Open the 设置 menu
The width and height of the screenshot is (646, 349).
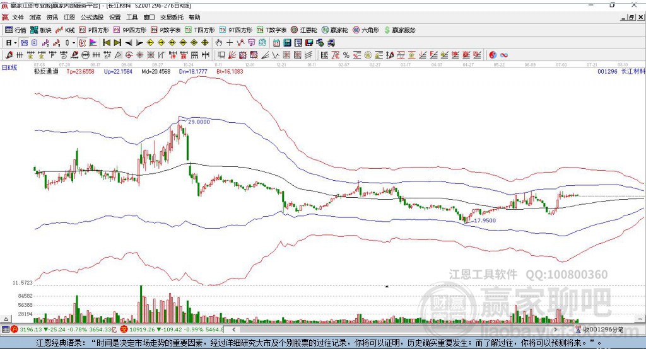pyautogui.click(x=115, y=17)
